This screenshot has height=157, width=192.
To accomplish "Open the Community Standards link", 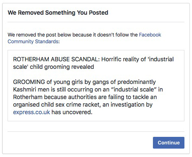I will click(x=33, y=42).
